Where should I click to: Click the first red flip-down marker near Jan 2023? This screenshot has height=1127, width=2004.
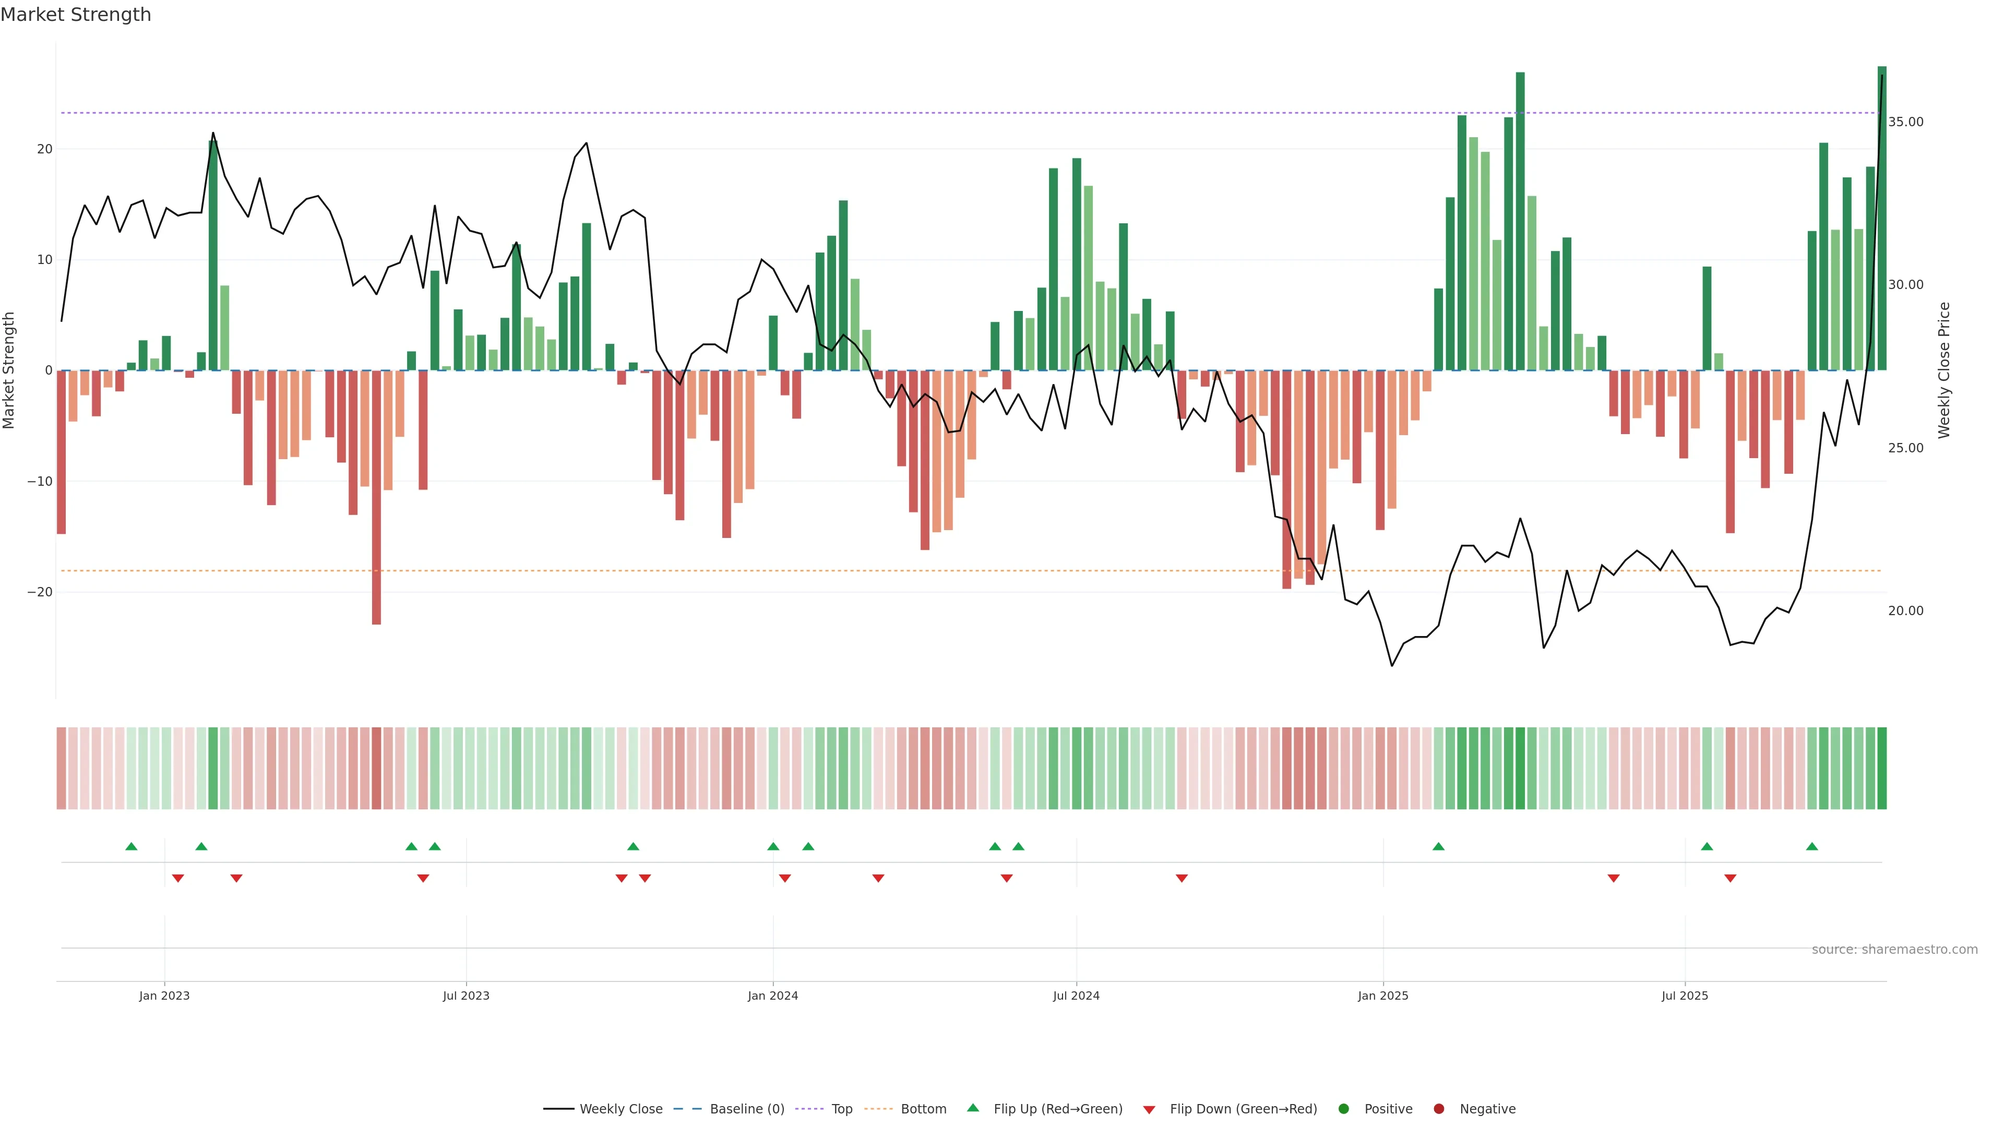click(x=178, y=878)
